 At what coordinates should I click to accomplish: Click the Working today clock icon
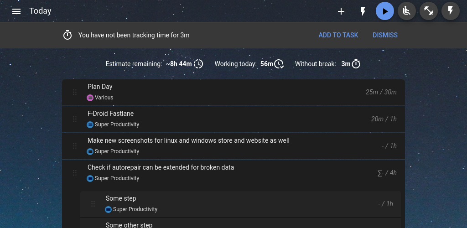pos(279,64)
